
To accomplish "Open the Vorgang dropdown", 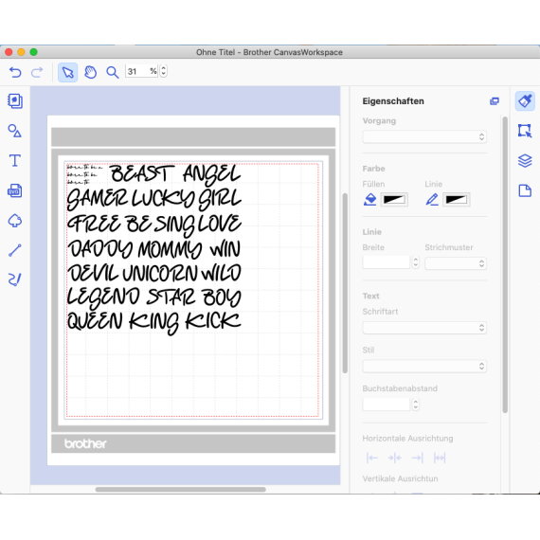I will point(424,136).
